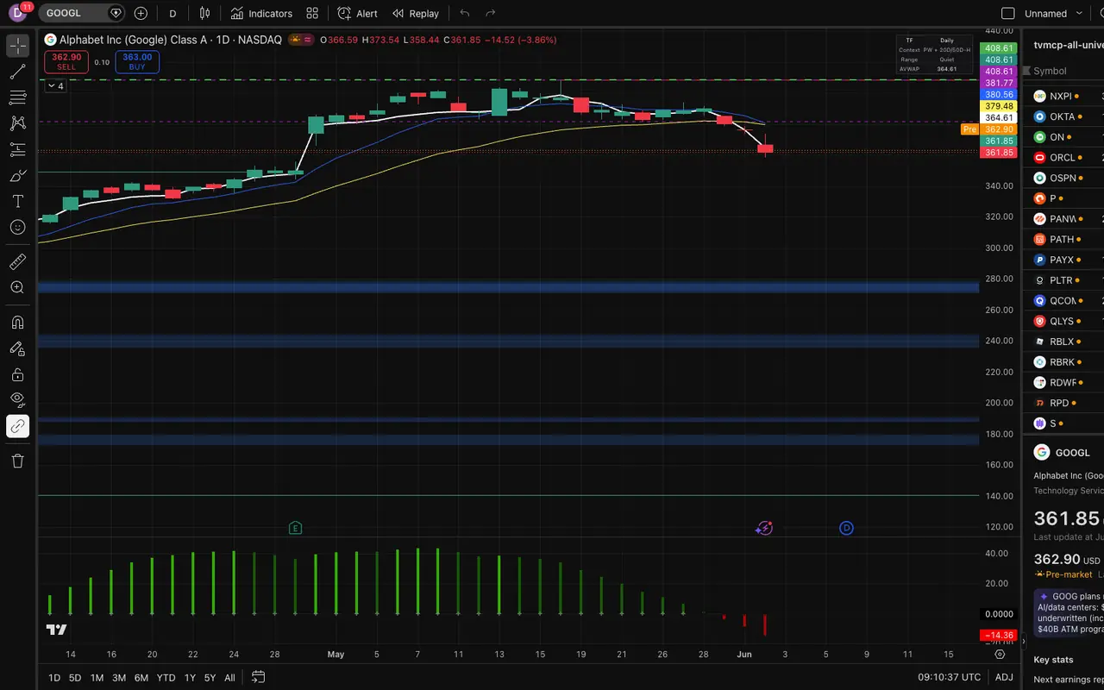Activate the magnet snap mode
The width and height of the screenshot is (1104, 690).
pyautogui.click(x=17, y=323)
